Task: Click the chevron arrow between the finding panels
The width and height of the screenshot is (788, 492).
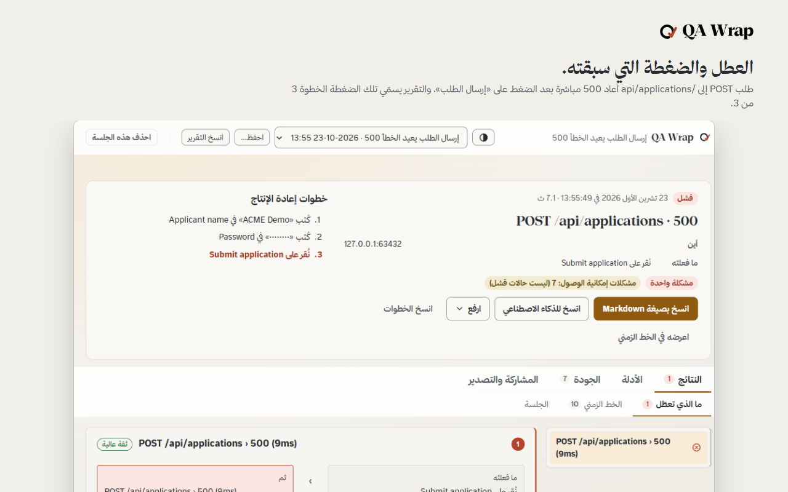Action: coord(310,482)
